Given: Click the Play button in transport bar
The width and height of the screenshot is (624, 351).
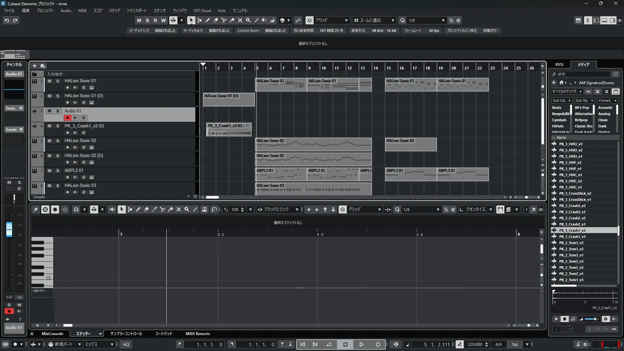Looking at the screenshot, I should 361,344.
